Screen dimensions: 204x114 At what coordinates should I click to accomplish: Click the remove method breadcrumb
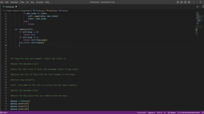click(x=65, y=11)
